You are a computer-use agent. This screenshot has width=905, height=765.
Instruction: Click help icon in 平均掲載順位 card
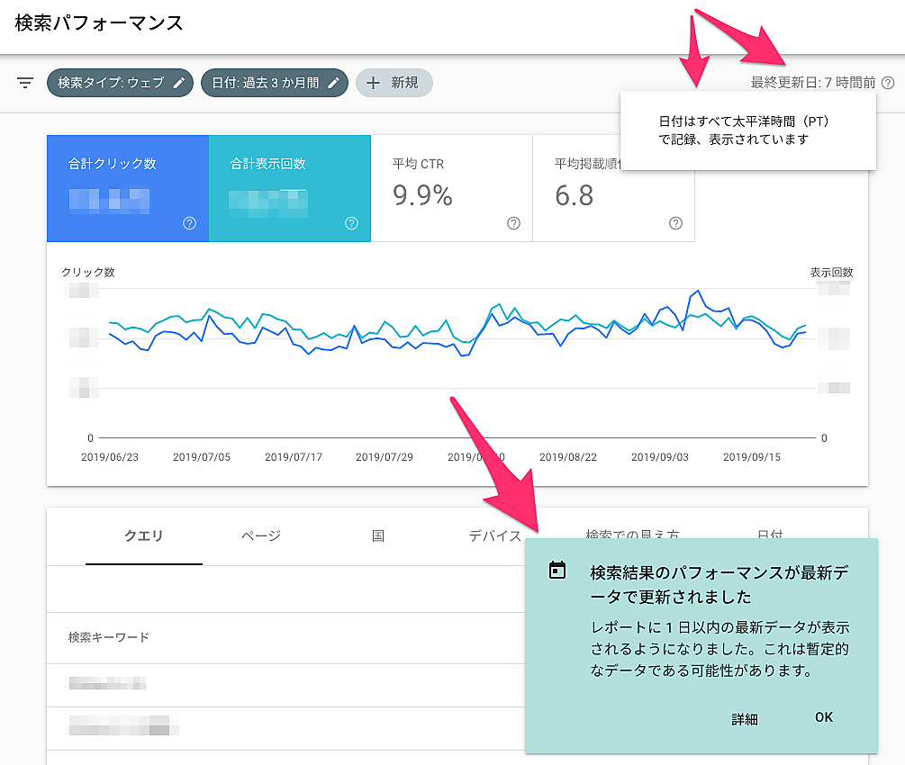coord(675,223)
